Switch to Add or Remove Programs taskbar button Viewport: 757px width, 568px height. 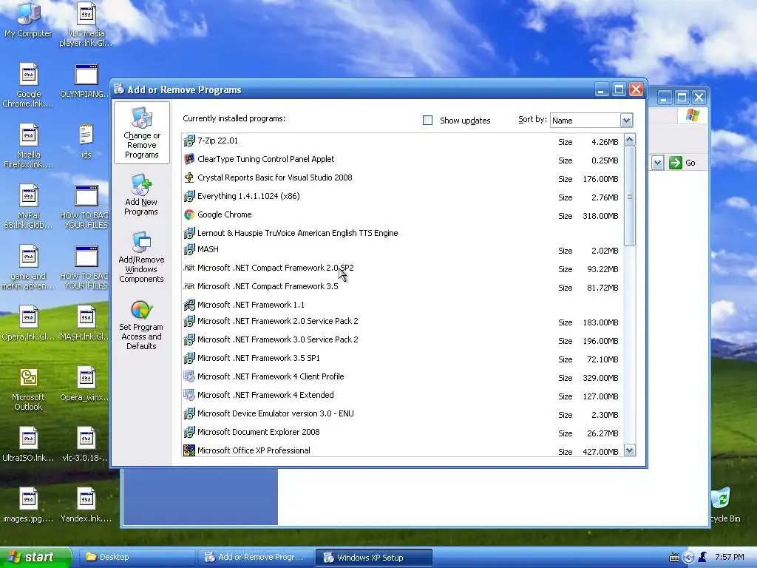click(x=255, y=558)
